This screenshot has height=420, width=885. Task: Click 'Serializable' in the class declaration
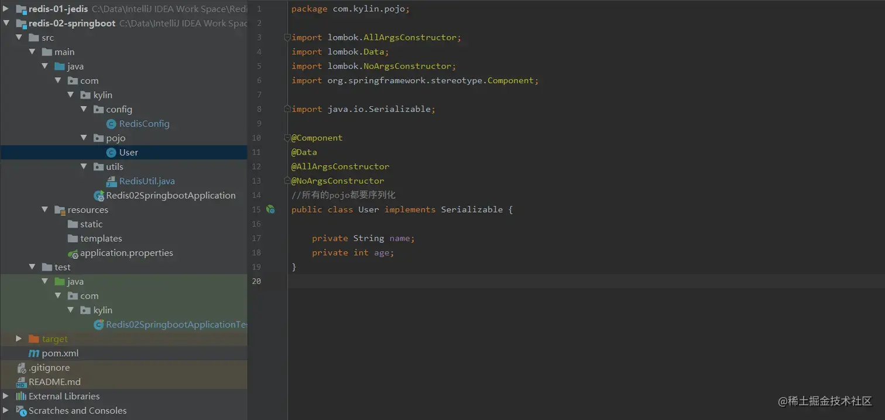pos(472,210)
